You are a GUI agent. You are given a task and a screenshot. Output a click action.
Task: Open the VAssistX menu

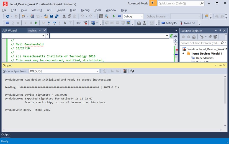coord(37,10)
